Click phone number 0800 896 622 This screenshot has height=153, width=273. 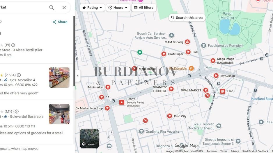(26, 85)
